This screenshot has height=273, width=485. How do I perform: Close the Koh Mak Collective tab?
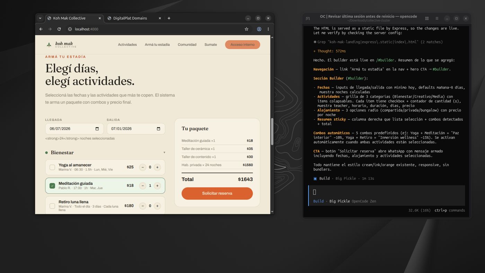click(100, 18)
